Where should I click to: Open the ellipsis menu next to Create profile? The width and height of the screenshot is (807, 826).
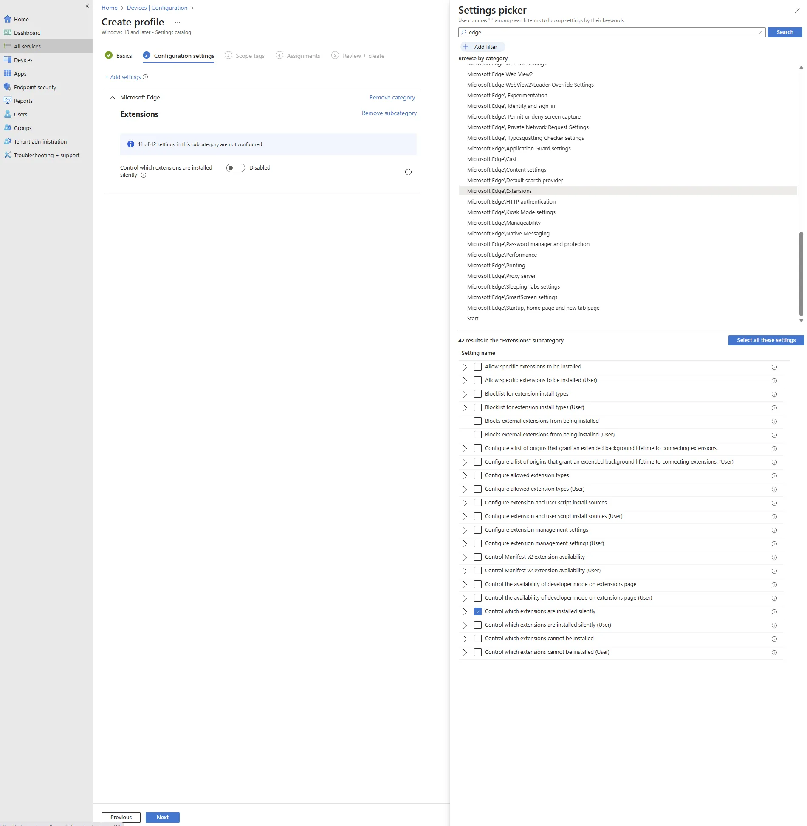tap(178, 22)
